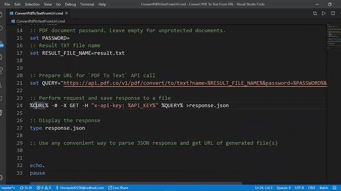The width and height of the screenshot is (341, 191).
Task: Change CRLF end of line sequence
Action: [311, 188]
